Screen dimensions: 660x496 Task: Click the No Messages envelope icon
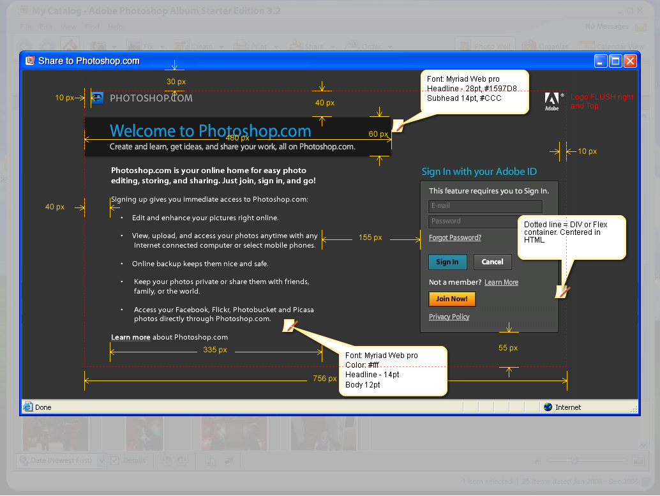click(x=641, y=27)
